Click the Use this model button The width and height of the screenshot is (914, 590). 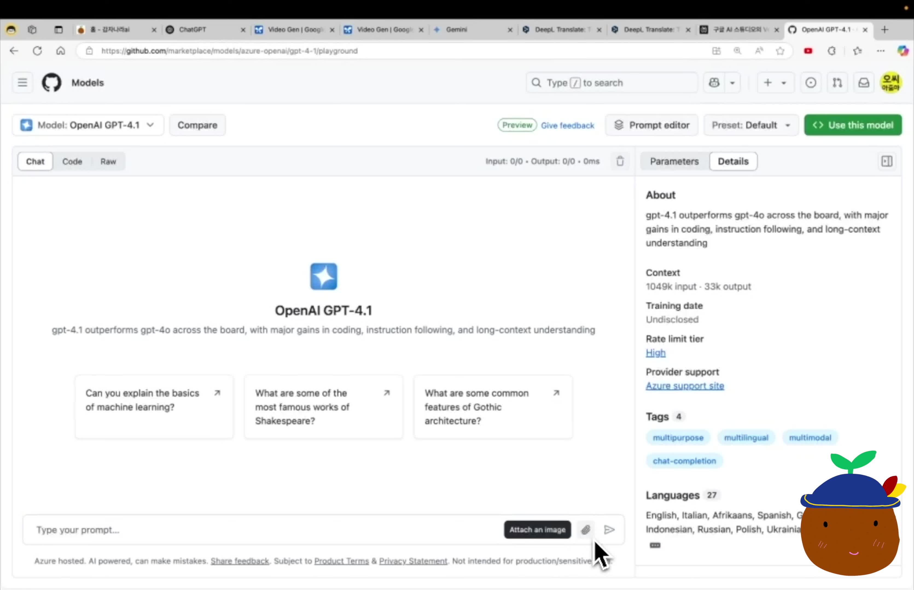coord(853,125)
